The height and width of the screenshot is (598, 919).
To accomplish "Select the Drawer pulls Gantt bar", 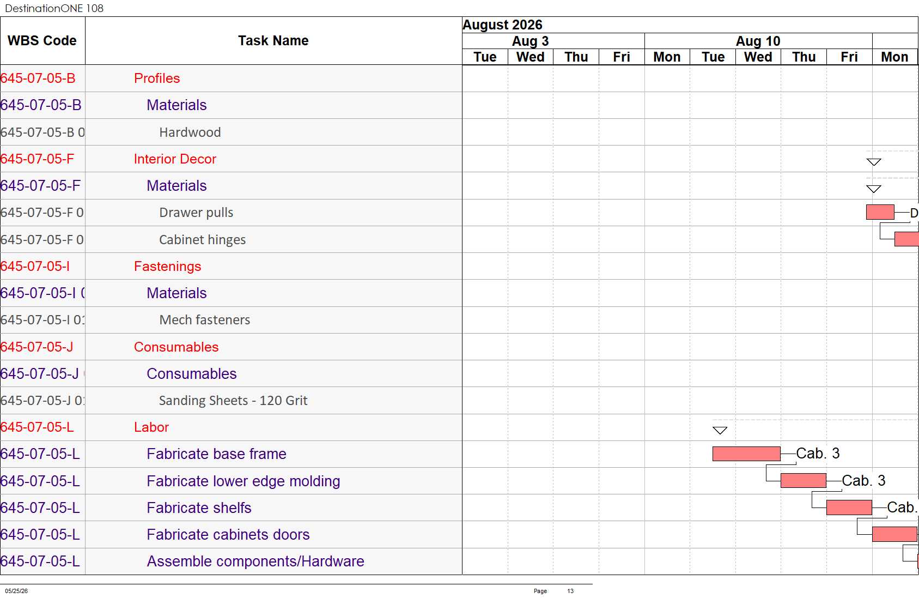I will (880, 212).
